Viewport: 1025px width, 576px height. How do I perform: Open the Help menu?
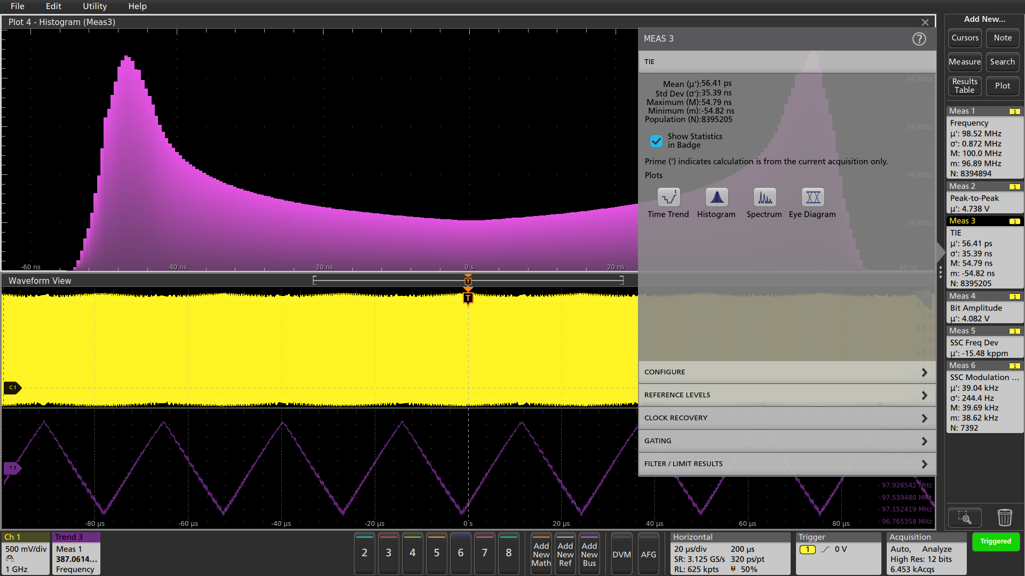coord(137,6)
